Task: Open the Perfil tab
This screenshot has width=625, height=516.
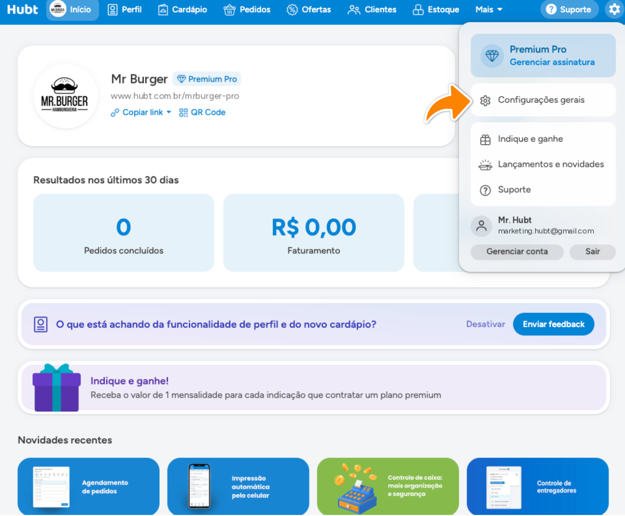Action: pos(125,10)
